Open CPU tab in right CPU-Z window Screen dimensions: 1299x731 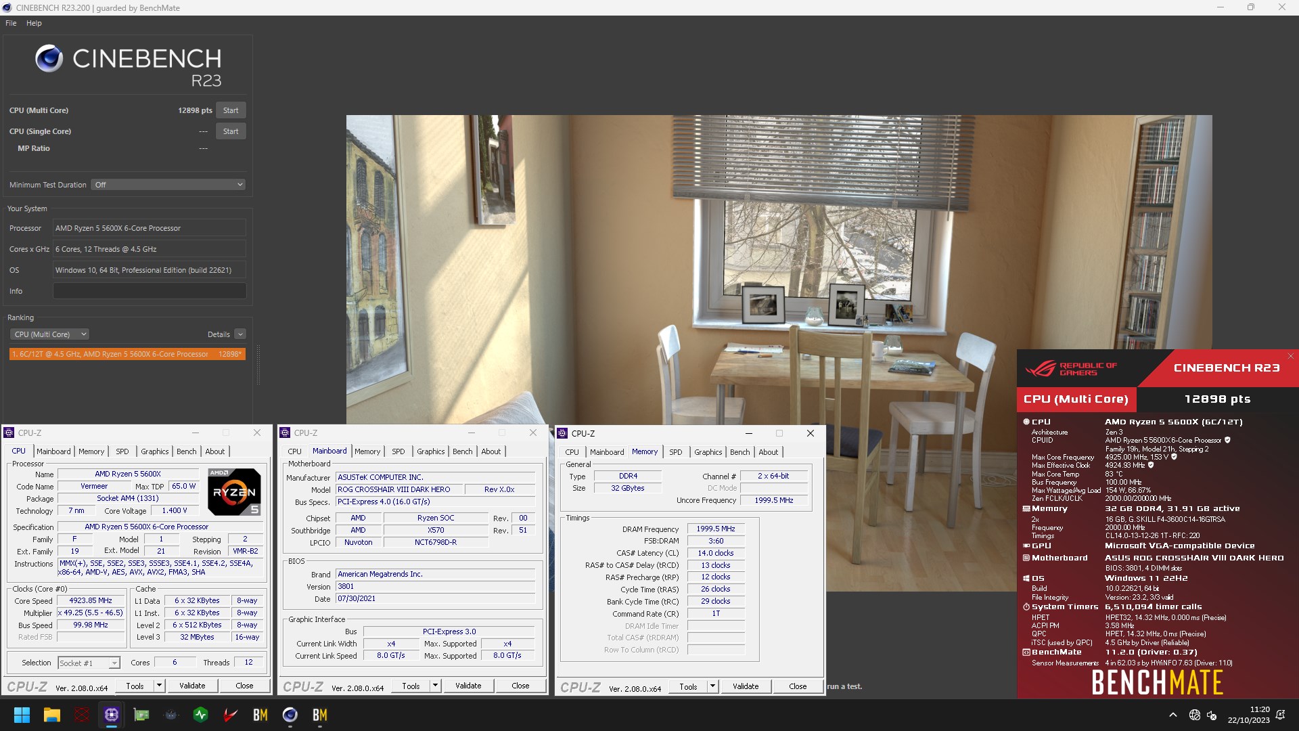coord(572,452)
